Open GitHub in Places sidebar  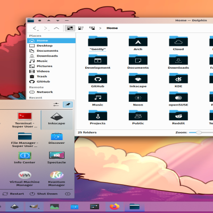(51, 81)
